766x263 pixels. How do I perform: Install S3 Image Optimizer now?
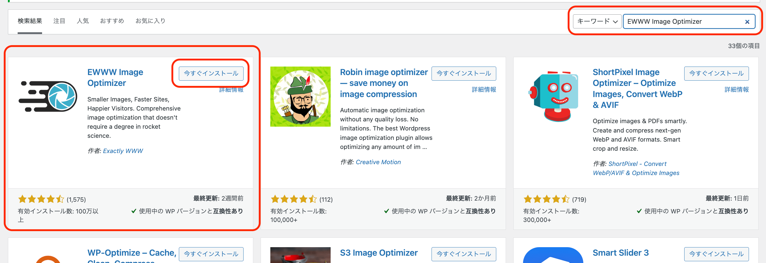tap(464, 254)
